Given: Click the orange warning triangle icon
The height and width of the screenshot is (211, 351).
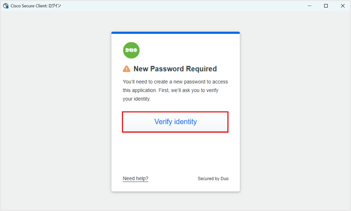Looking at the screenshot, I should coord(127,69).
